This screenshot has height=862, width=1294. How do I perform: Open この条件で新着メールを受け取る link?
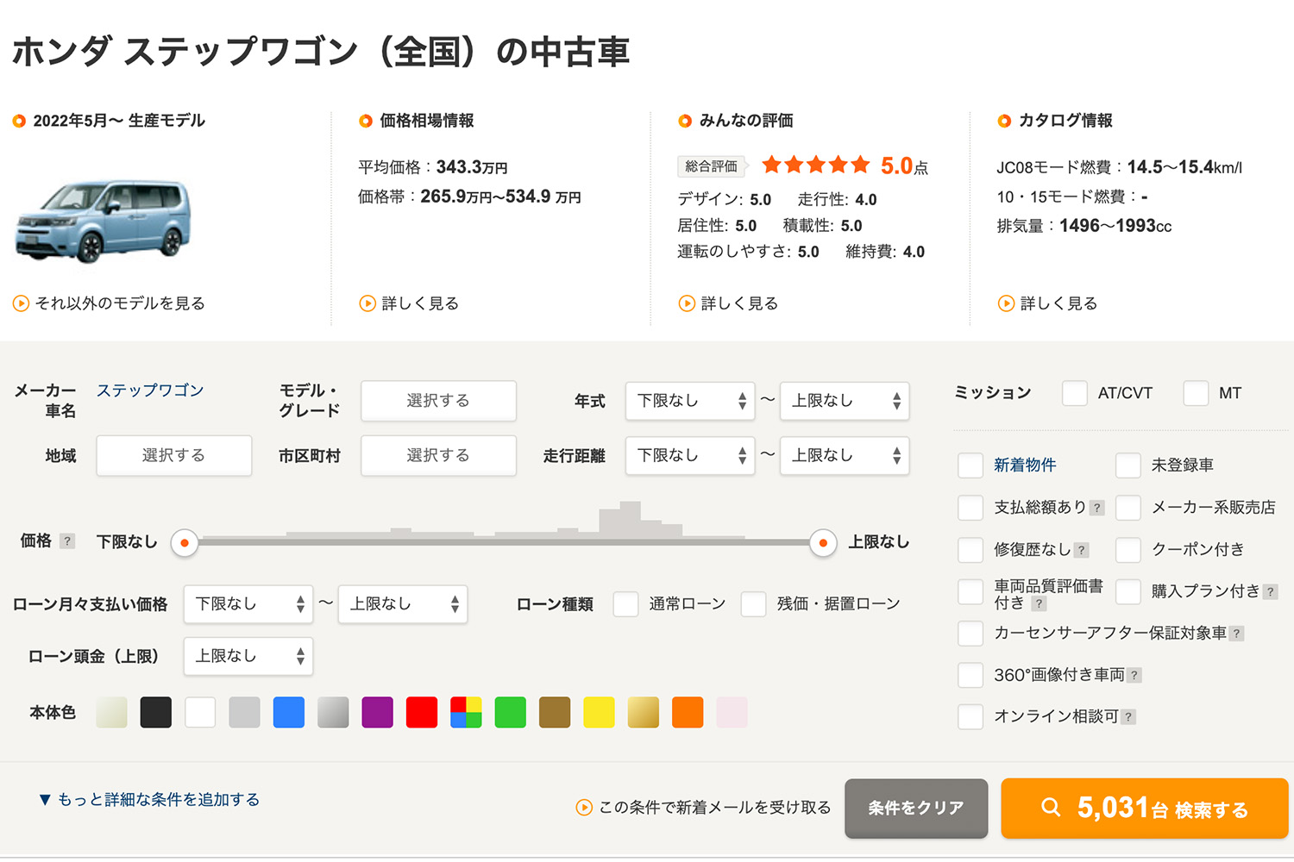coord(714,808)
